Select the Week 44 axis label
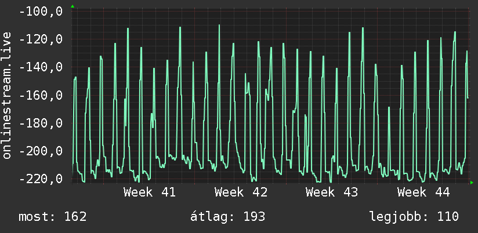The width and height of the screenshot is (478, 233). click(423, 192)
